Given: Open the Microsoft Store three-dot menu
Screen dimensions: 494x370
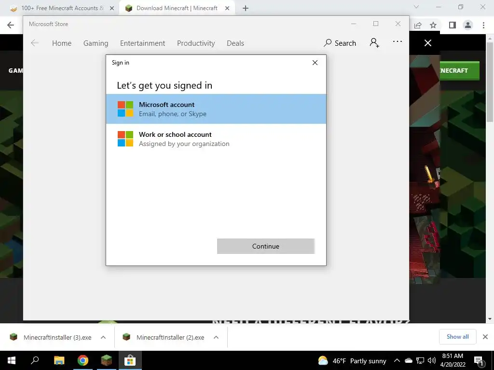Looking at the screenshot, I should [x=398, y=41].
